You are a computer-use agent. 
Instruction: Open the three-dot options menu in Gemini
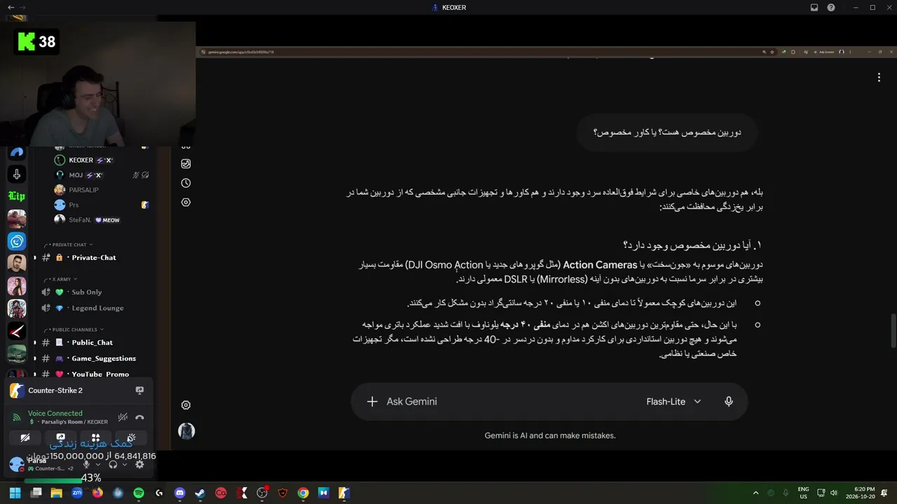(879, 78)
